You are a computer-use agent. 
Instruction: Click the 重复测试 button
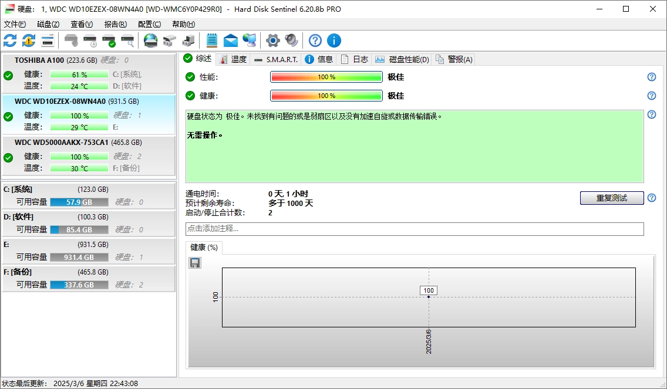coord(612,198)
